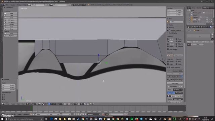Screen dimensions: 215x121
Task: Hide the Camera via its eye icon
Action: pos(207,17)
